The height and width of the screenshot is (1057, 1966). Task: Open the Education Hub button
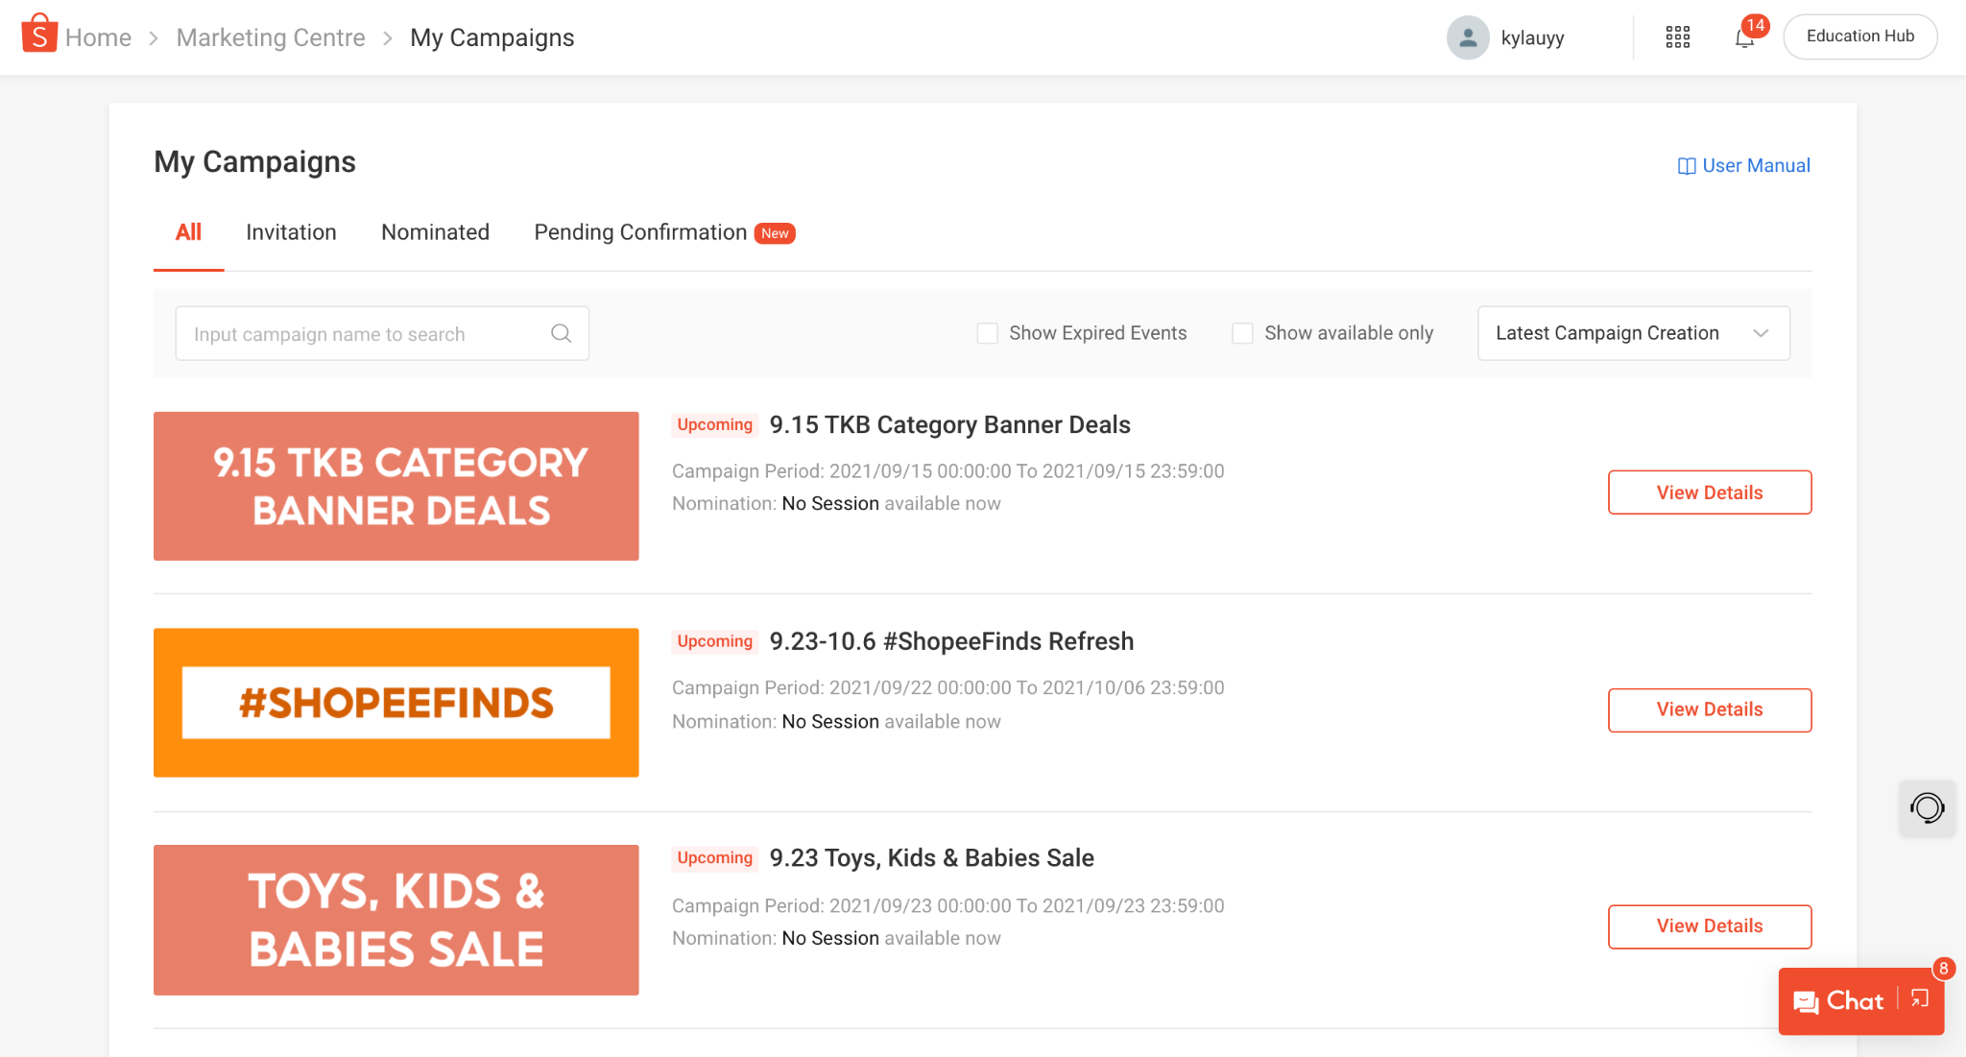1859,36
